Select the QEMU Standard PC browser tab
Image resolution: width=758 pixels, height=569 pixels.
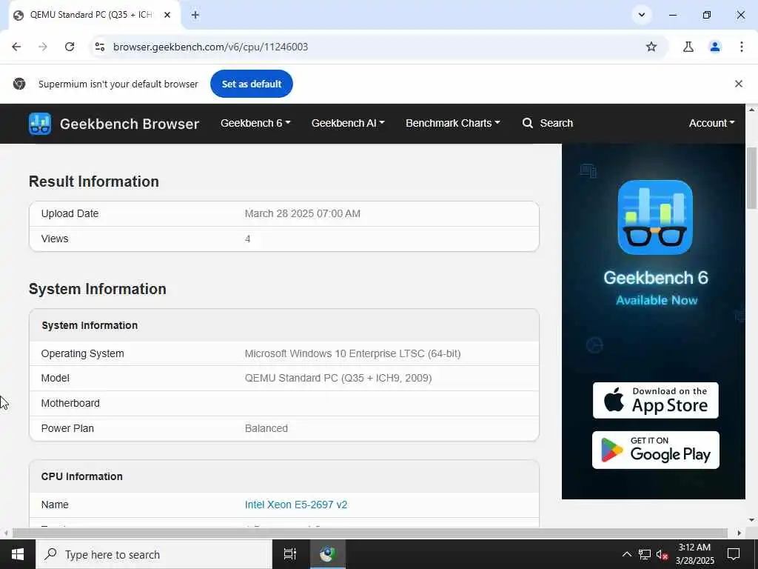click(91, 15)
